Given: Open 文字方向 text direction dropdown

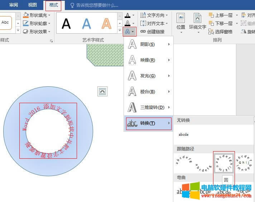Looking at the screenshot, I should coord(154,15).
